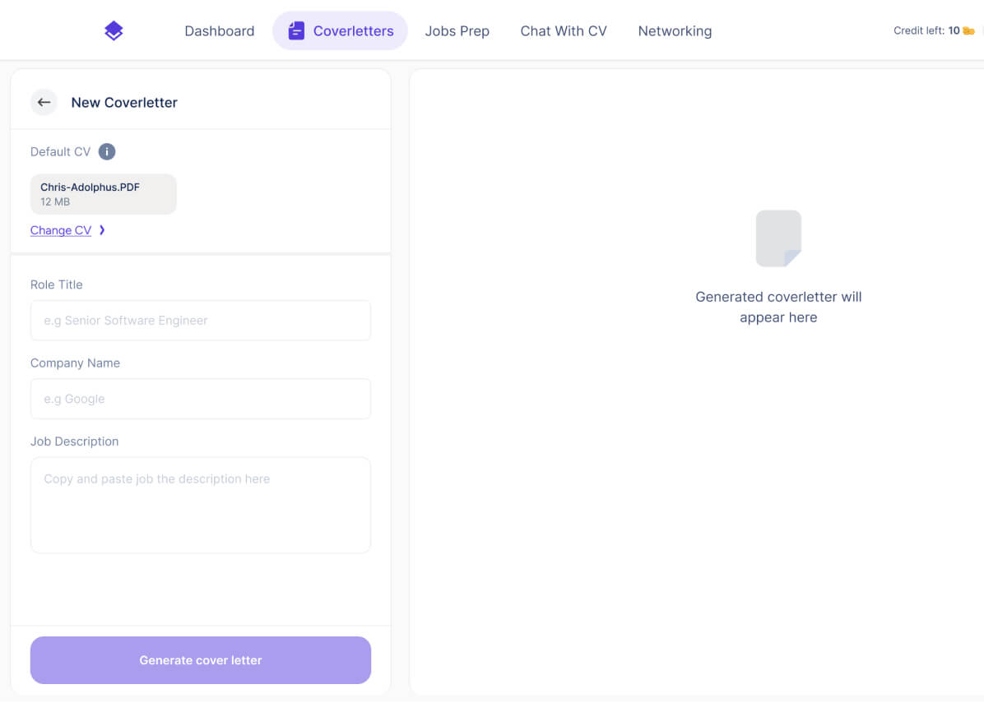This screenshot has height=703, width=984.
Task: Click the New Coverletter heading
Action: pyautogui.click(x=124, y=103)
